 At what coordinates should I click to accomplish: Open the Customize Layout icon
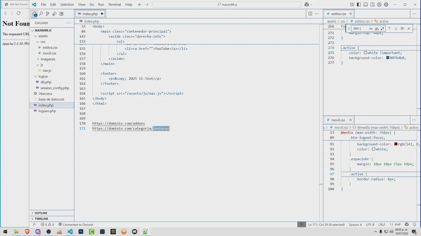point(352,5)
